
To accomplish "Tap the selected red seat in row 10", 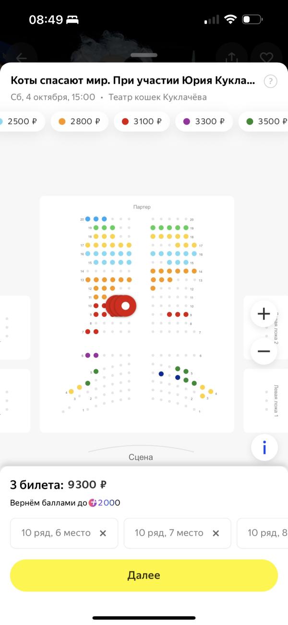I will click(x=126, y=305).
